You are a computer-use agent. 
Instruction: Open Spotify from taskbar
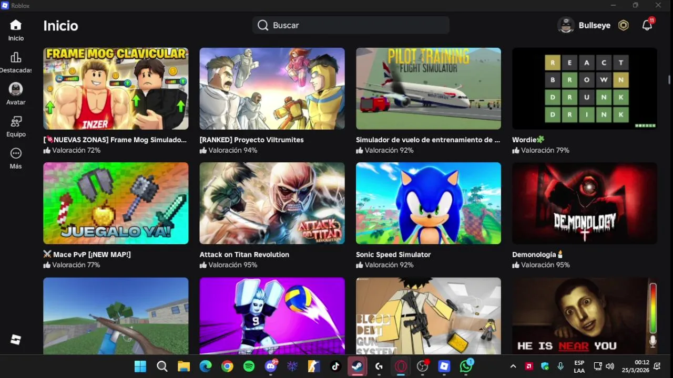(249, 366)
